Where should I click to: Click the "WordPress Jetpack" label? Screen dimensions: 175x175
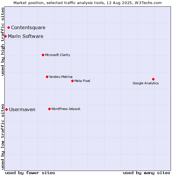(66, 109)
